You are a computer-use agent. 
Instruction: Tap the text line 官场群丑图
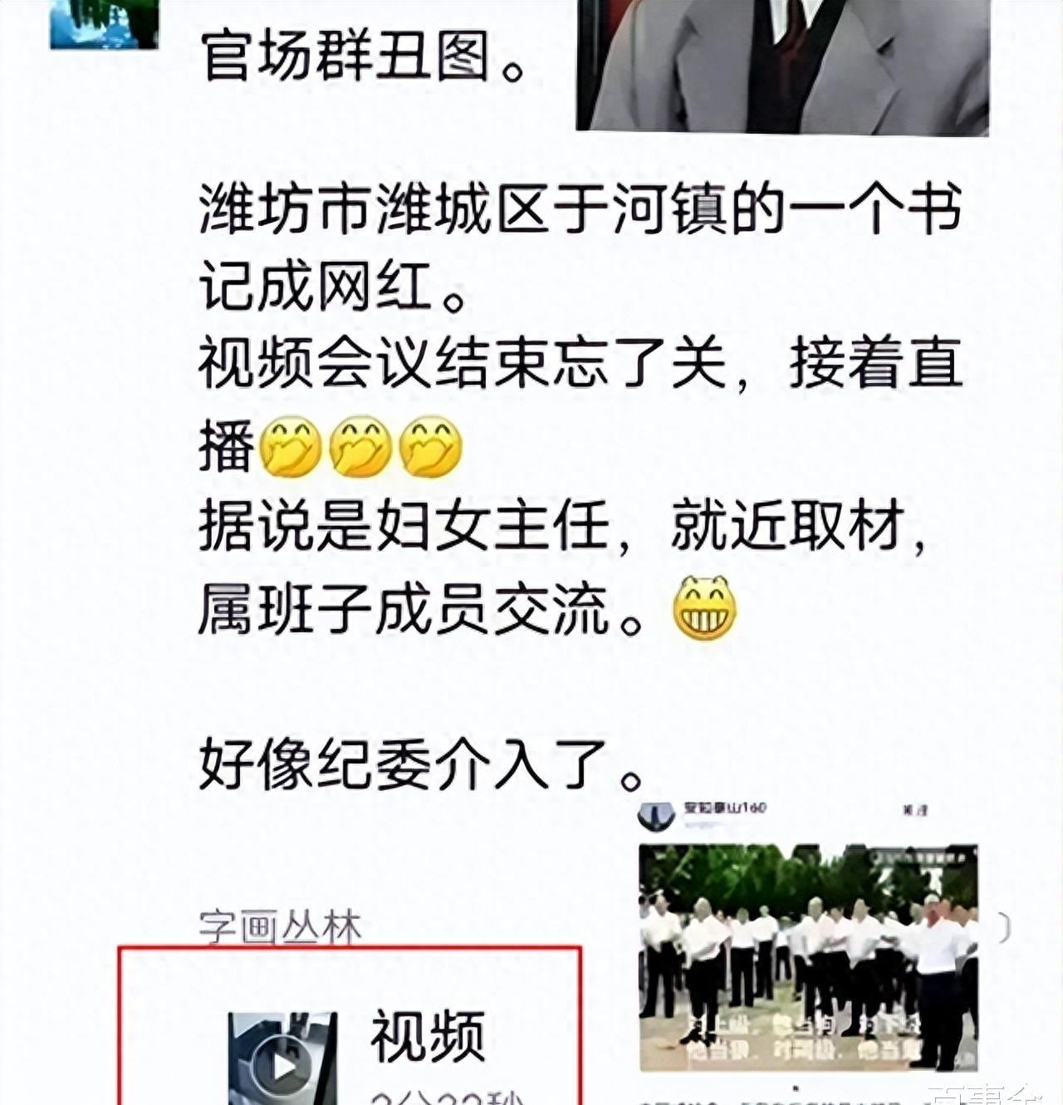(362, 56)
